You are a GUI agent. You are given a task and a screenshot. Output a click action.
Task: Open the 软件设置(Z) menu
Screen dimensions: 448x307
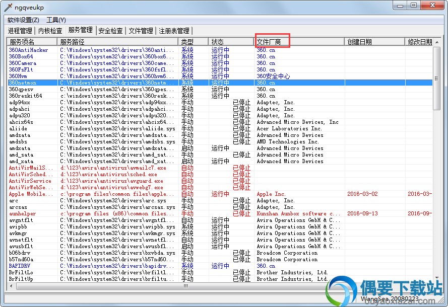pyautogui.click(x=23, y=20)
